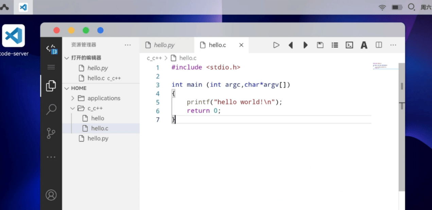Open hello.py in the HOME tree
Viewport: 432px width, 210px height.
98,139
